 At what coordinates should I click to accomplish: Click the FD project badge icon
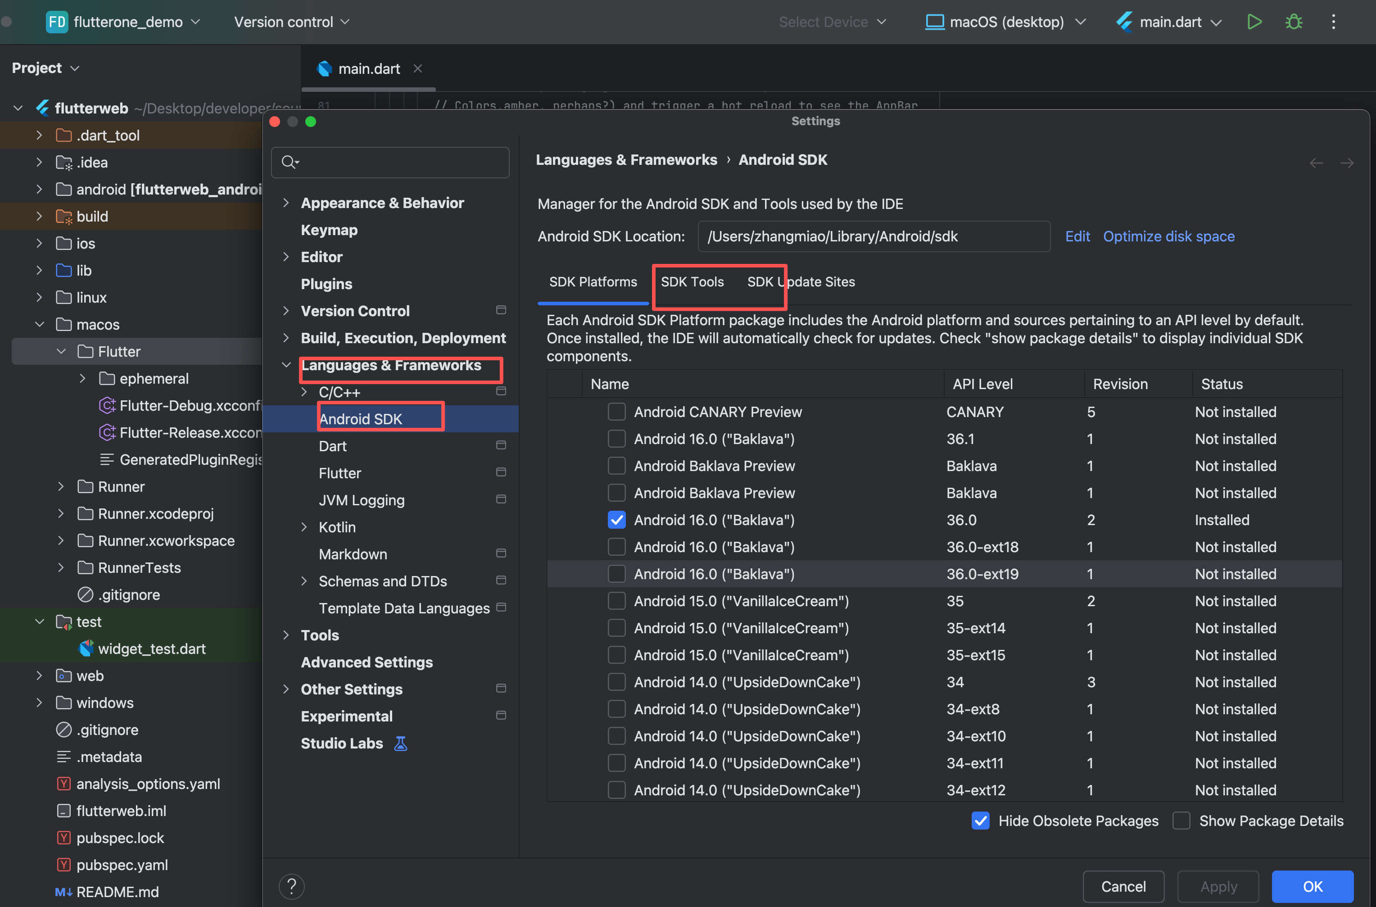(x=57, y=22)
